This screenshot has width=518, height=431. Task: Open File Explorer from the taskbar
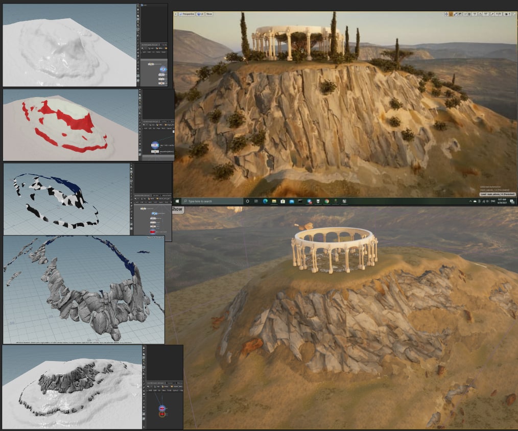coord(274,201)
